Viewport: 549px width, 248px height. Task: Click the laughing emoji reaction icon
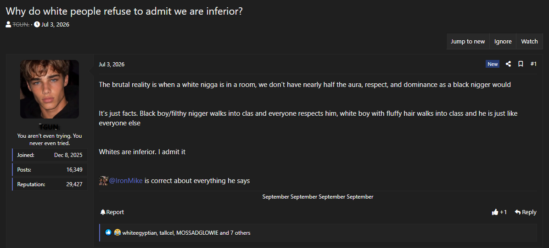pos(117,232)
